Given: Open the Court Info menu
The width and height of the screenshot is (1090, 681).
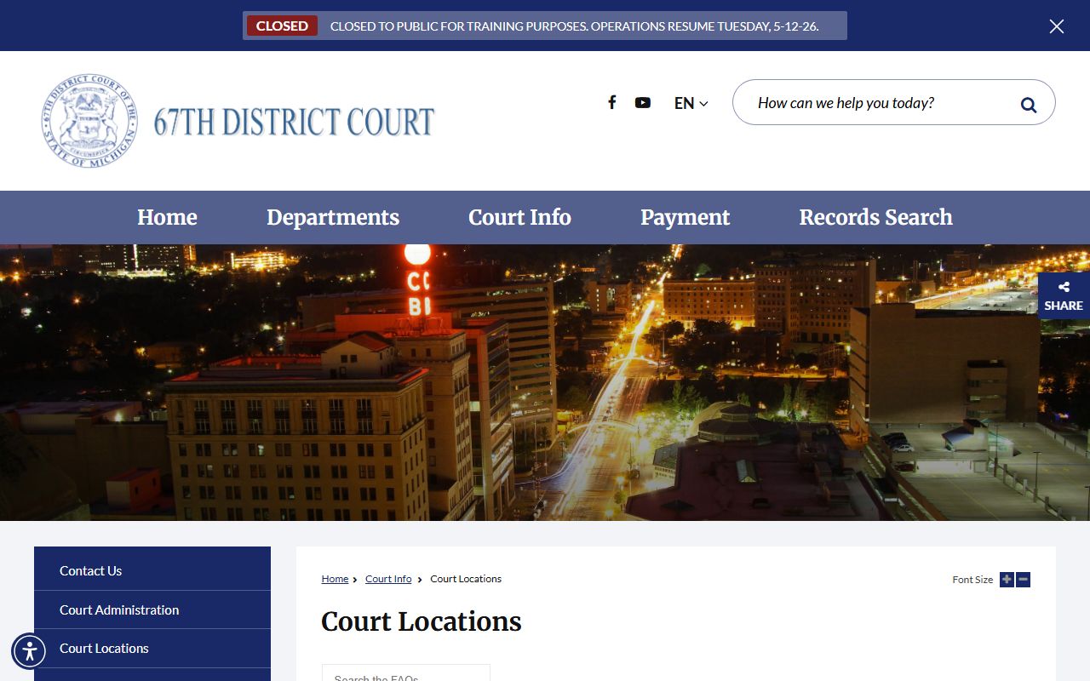Looking at the screenshot, I should (519, 217).
